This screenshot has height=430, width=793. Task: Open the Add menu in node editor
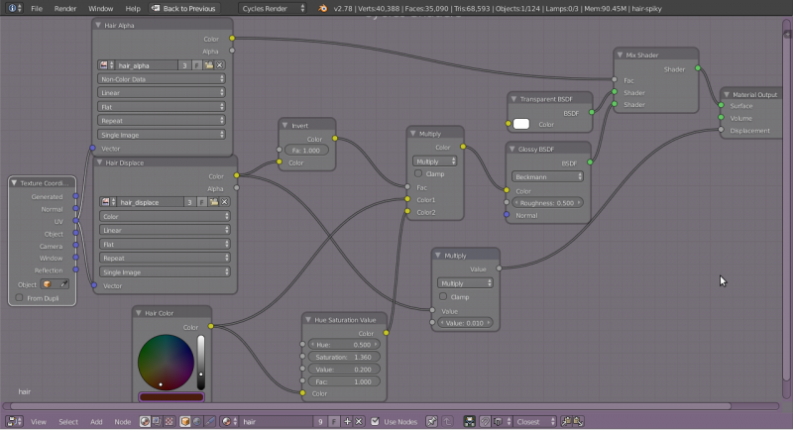pos(96,422)
